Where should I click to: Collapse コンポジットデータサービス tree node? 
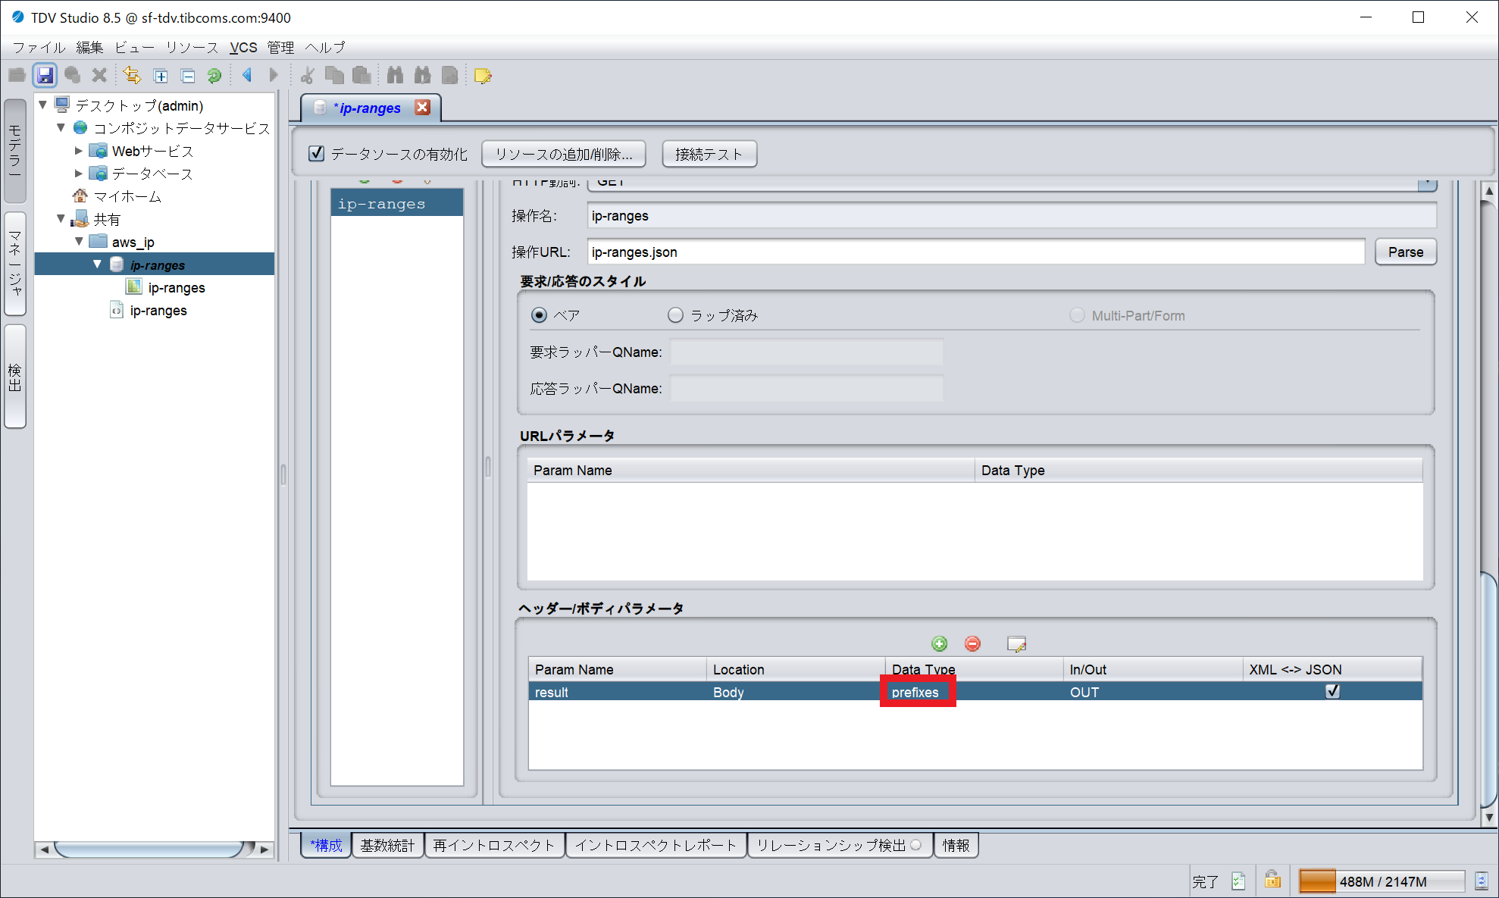61,127
